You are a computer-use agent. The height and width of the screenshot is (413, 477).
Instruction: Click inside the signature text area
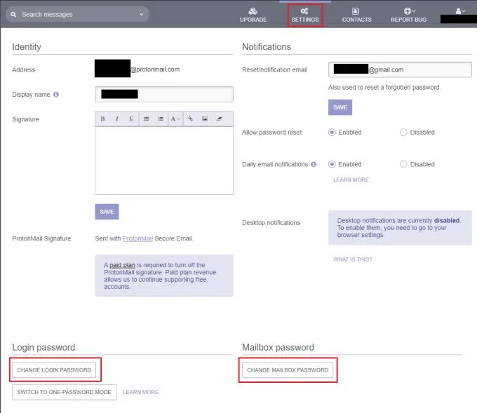pos(164,161)
